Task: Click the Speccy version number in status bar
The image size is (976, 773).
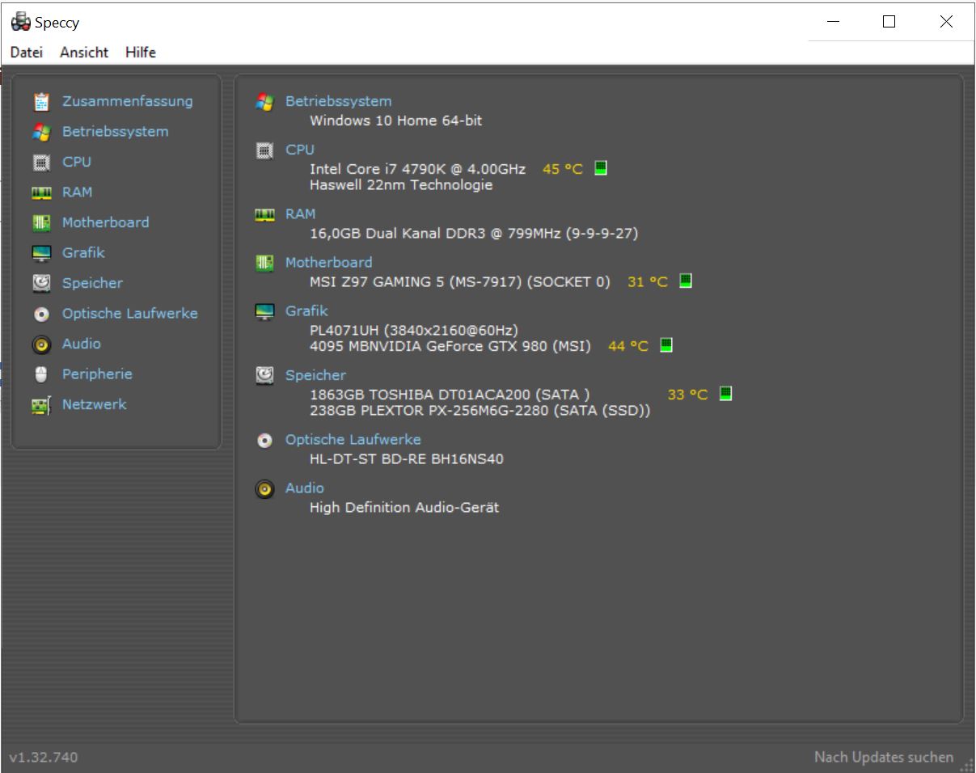Action: click(44, 757)
